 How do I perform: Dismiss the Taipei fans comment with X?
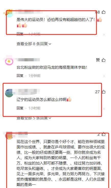pyautogui.click(x=104, y=76)
